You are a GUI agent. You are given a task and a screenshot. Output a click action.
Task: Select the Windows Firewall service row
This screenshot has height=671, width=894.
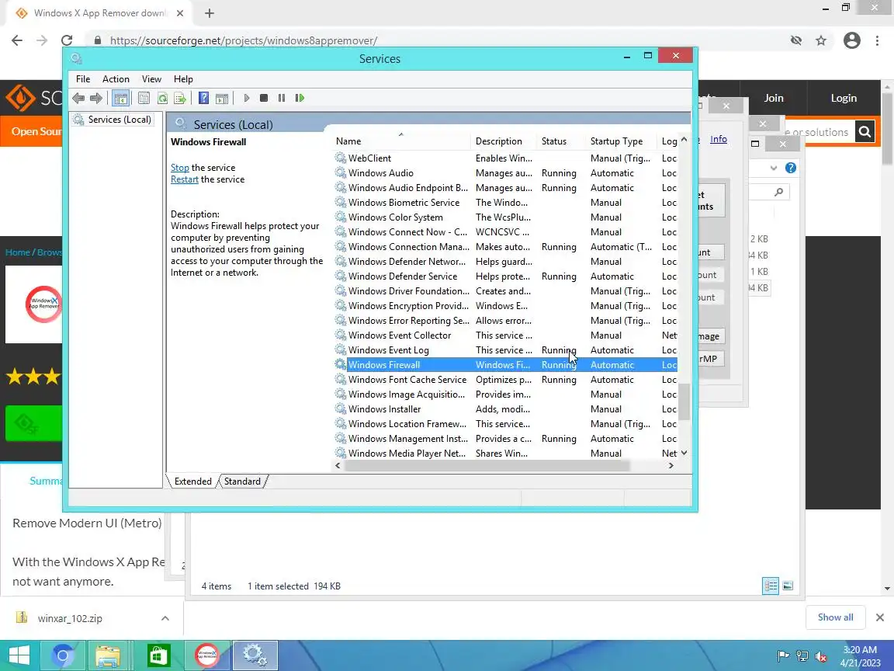tap(506, 364)
